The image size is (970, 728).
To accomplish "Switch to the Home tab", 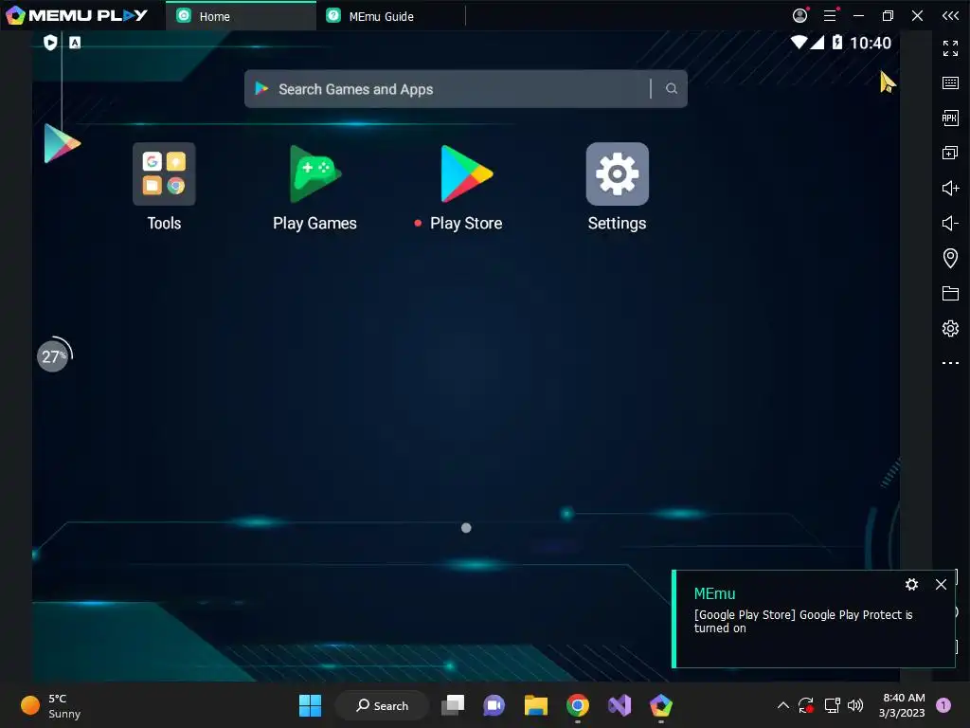I will (x=241, y=16).
